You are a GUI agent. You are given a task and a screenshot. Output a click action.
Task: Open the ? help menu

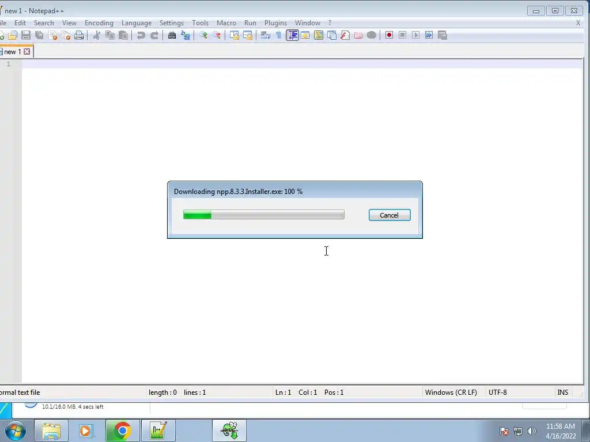[x=330, y=23]
